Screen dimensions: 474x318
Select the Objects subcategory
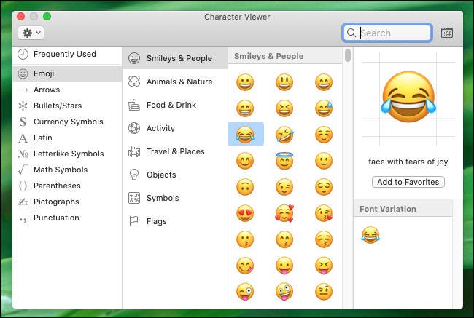[175, 175]
